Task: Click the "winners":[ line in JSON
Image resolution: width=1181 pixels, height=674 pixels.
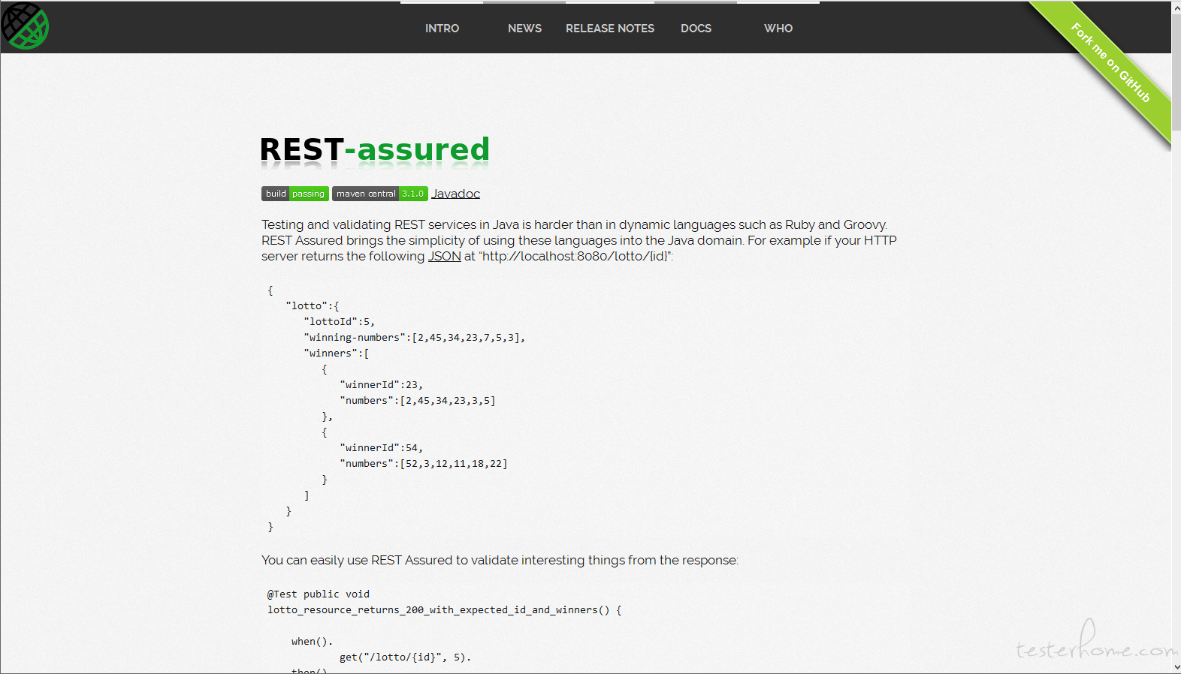Action: (337, 354)
